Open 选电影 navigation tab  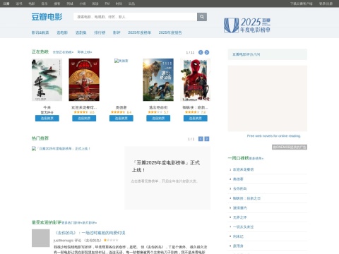(x=62, y=32)
